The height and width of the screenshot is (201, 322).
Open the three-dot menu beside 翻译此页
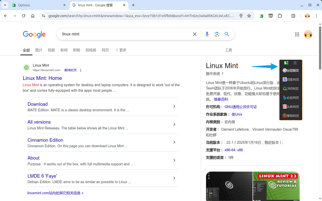point(80,70)
